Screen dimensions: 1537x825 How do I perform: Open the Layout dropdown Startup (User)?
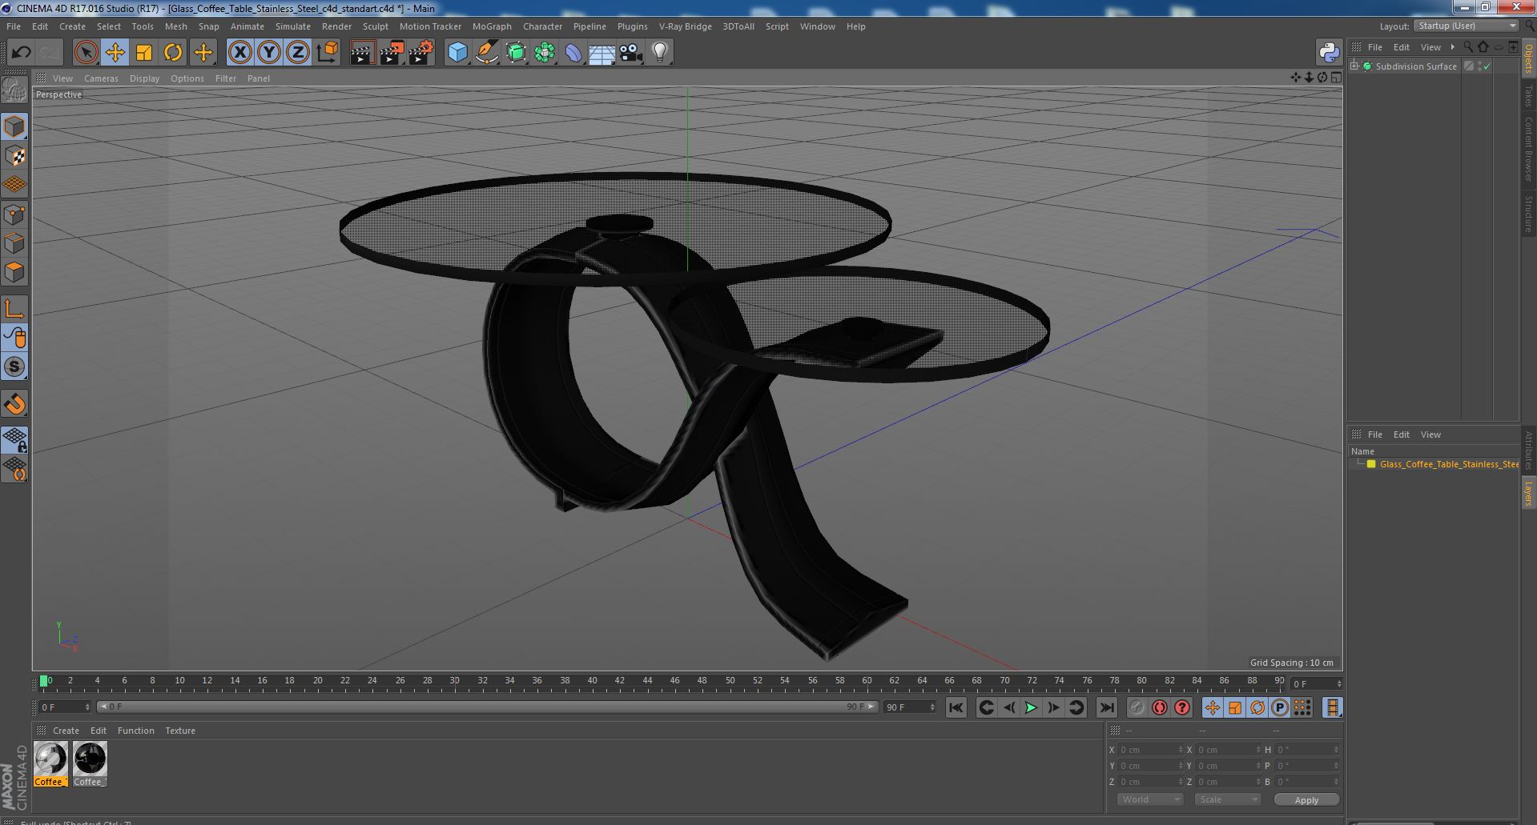pyautogui.click(x=1467, y=26)
